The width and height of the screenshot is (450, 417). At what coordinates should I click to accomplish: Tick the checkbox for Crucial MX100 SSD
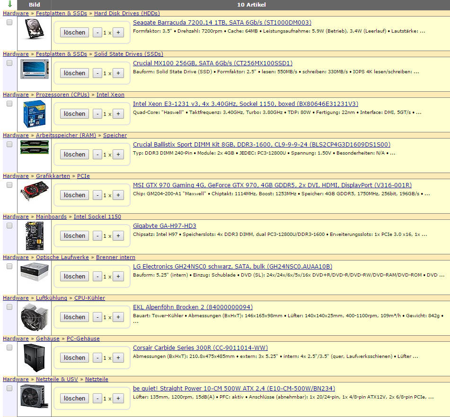[9, 63]
